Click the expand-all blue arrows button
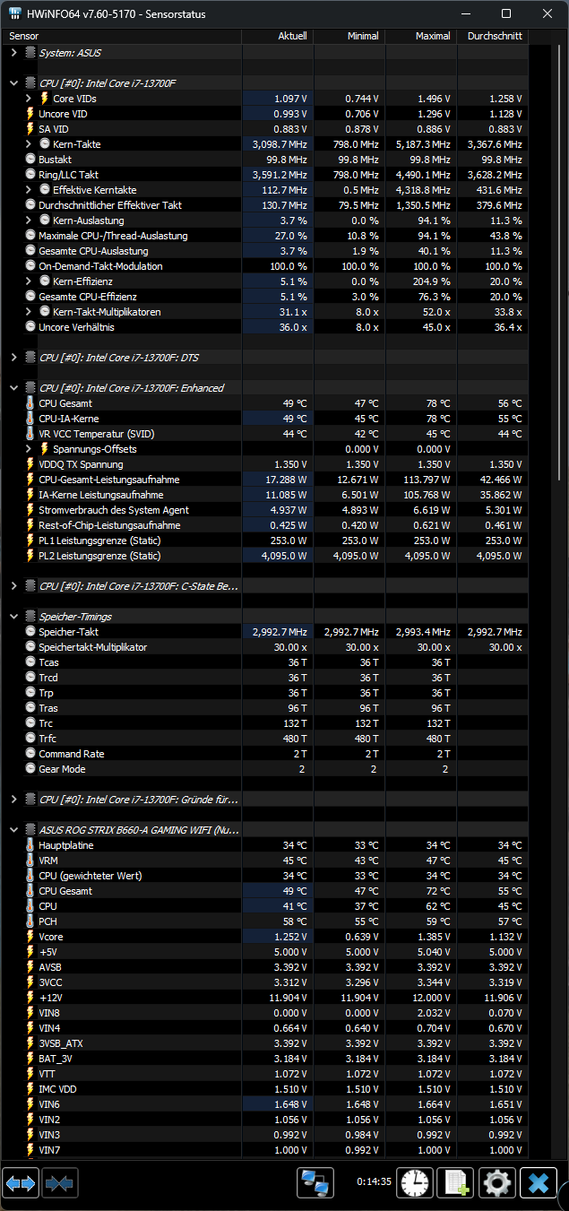The height and width of the screenshot is (1211, 569). coord(21,1183)
